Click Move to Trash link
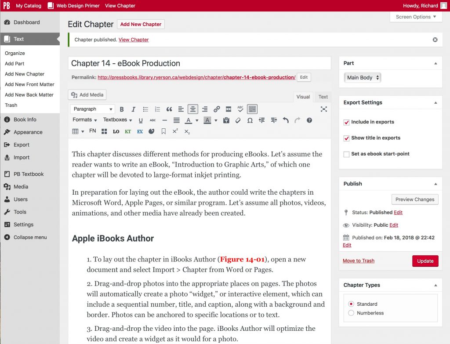Screen dimensions: 450x344 click(x=359, y=261)
